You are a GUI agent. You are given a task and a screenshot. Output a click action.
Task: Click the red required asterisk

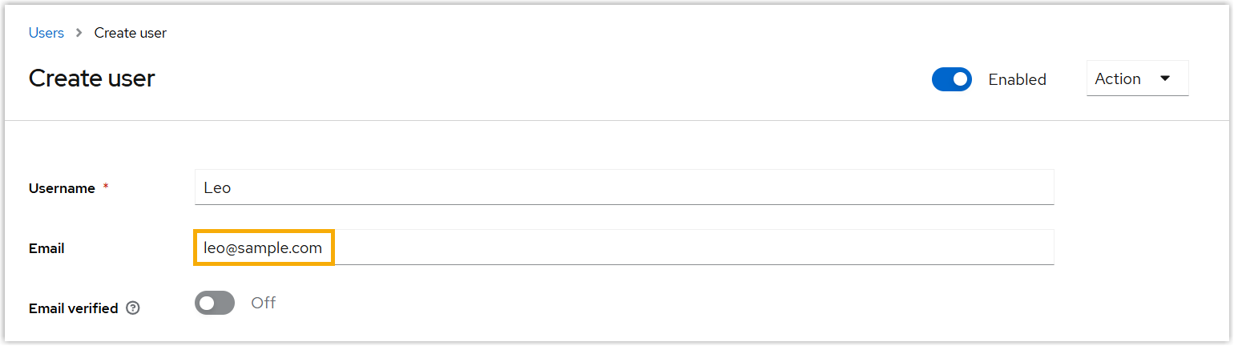(106, 187)
